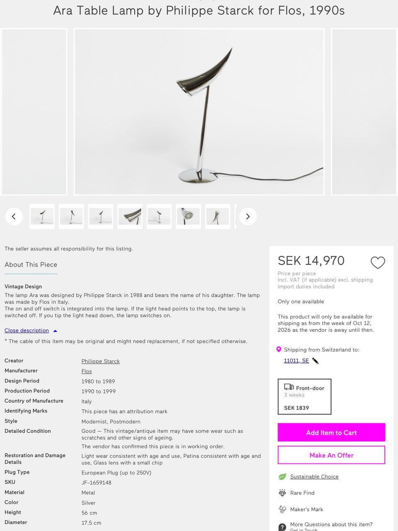Open the Philippe Starck creator link
Screen dimensions: 398x531
point(101,361)
